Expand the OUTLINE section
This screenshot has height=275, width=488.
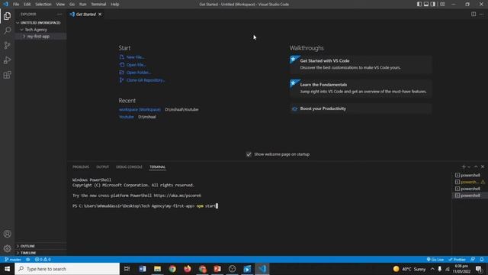(x=40, y=246)
